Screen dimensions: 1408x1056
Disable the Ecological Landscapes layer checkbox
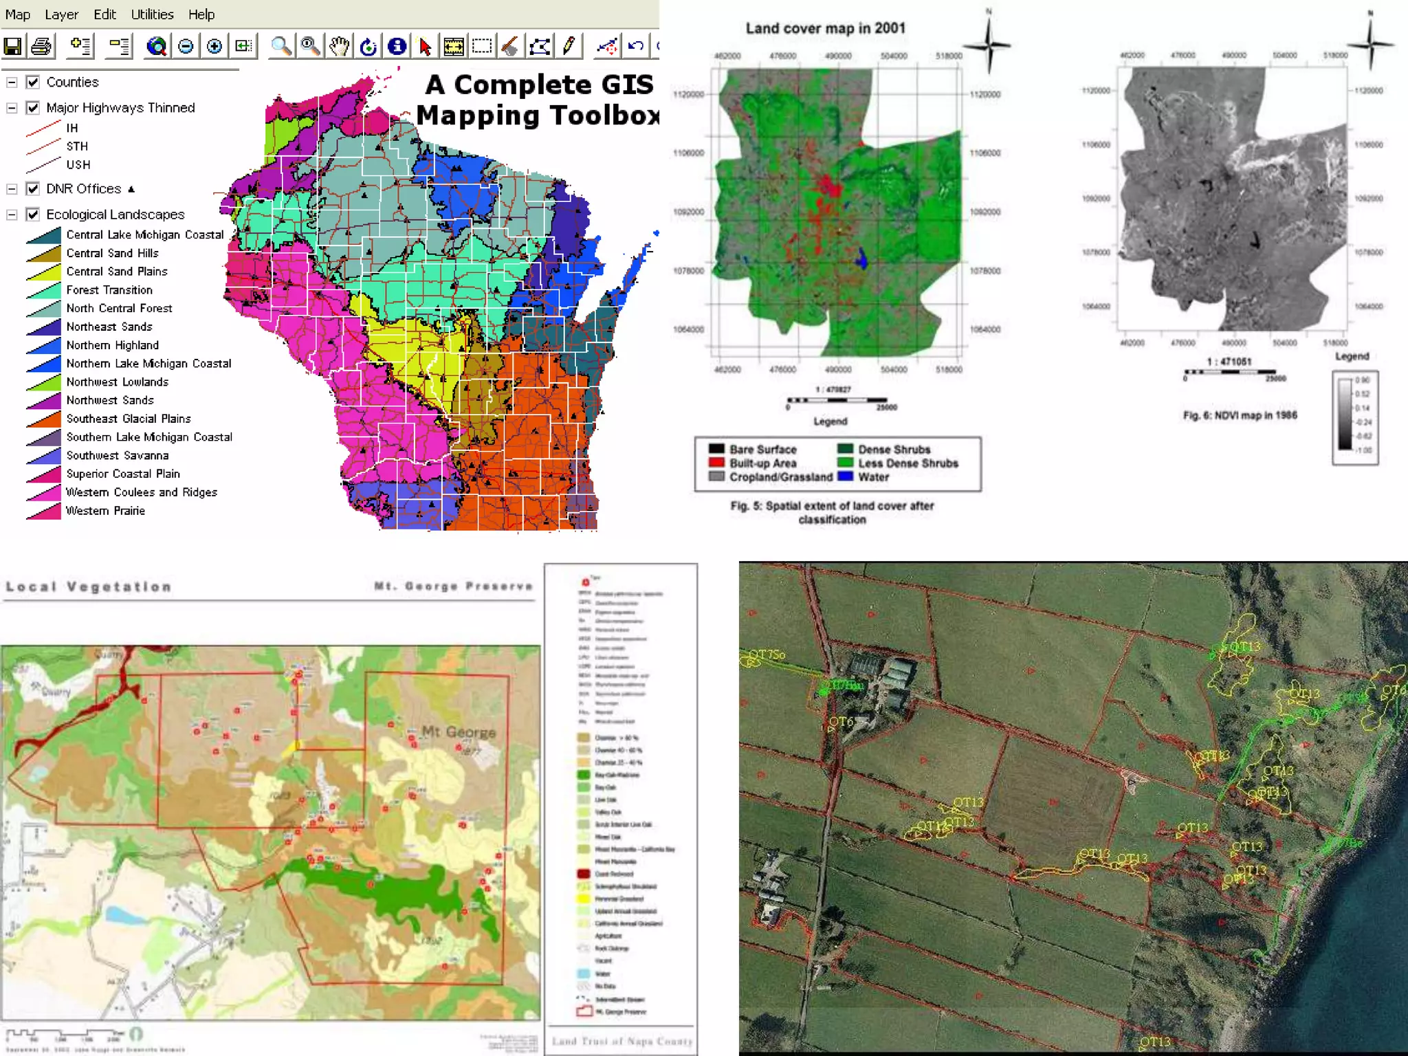32,214
